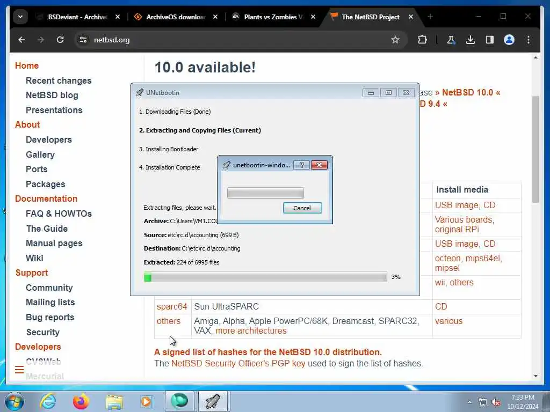Open the Security sidebar link
This screenshot has width=550, height=412.
[x=43, y=332]
